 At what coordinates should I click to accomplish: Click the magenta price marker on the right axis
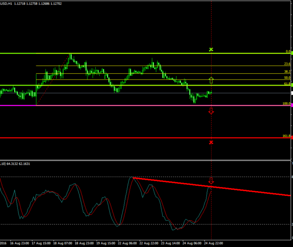coord(292,105)
